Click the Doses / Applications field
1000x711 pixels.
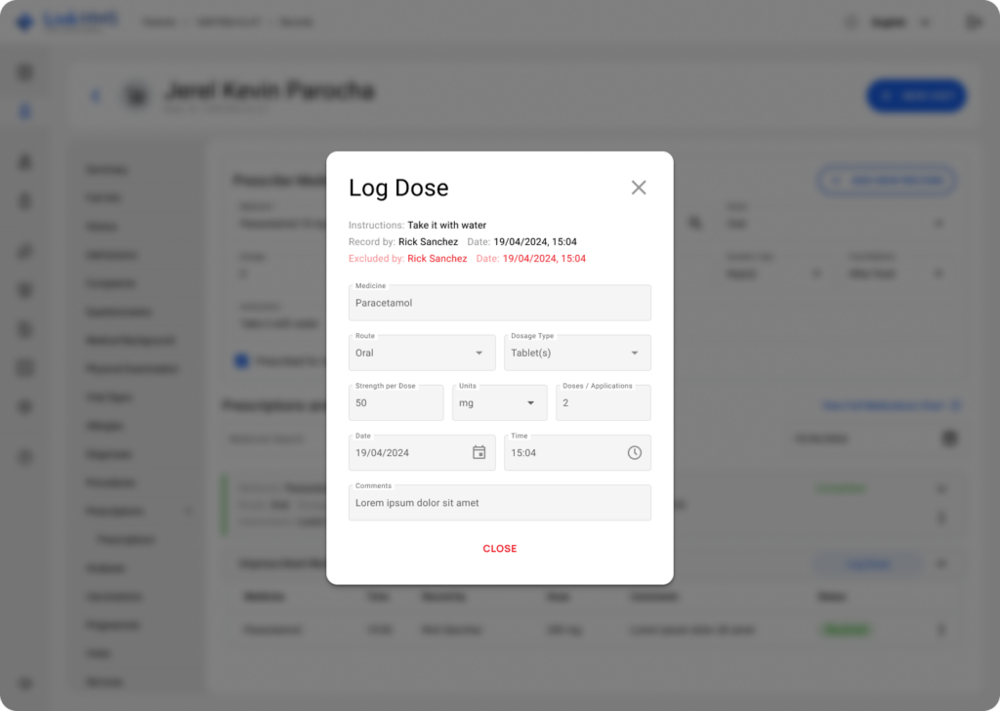pyautogui.click(x=603, y=402)
